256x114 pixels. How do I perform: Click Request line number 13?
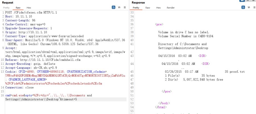[2, 72]
